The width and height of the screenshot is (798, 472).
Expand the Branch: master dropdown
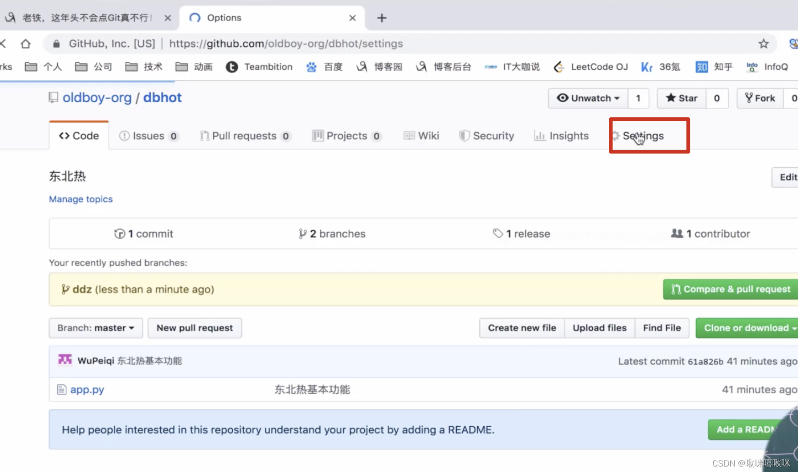pos(96,328)
